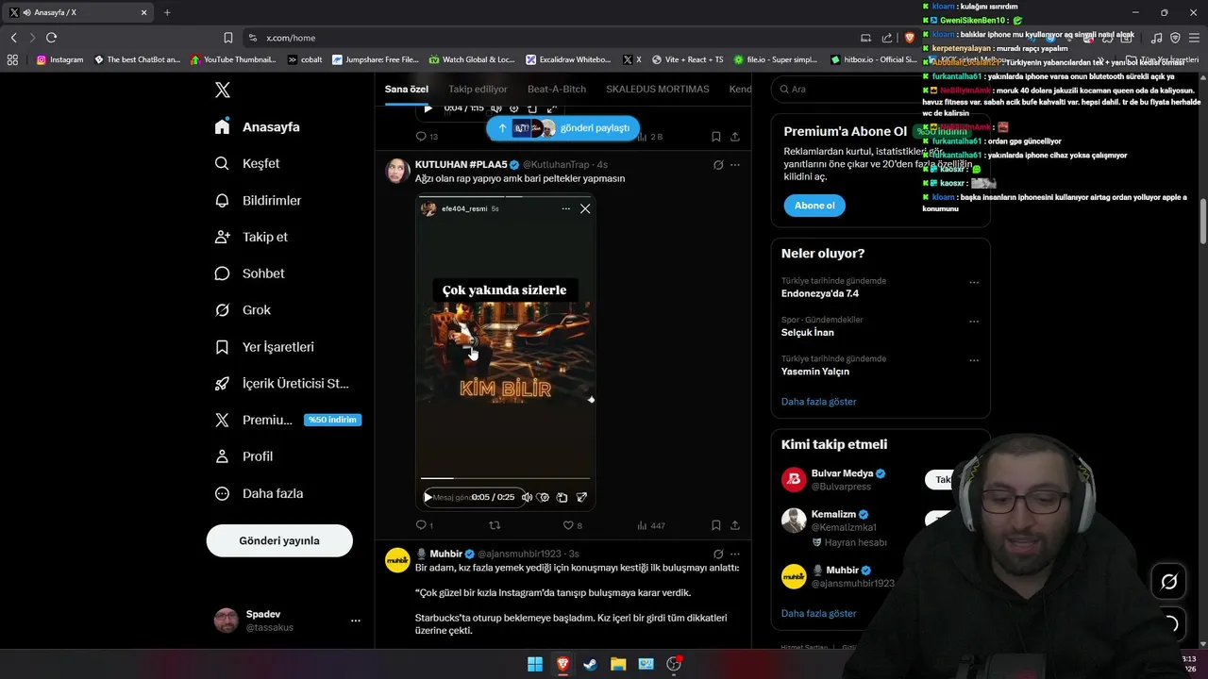
Task: Open the Premium sidebar item
Action: (x=287, y=420)
